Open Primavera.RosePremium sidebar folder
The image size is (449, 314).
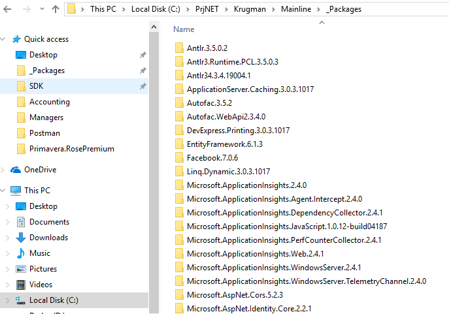point(72,149)
